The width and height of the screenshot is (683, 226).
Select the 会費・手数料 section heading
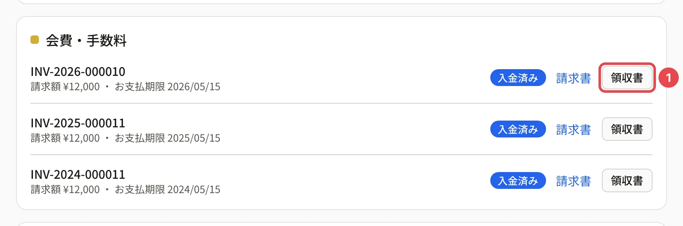(x=86, y=40)
